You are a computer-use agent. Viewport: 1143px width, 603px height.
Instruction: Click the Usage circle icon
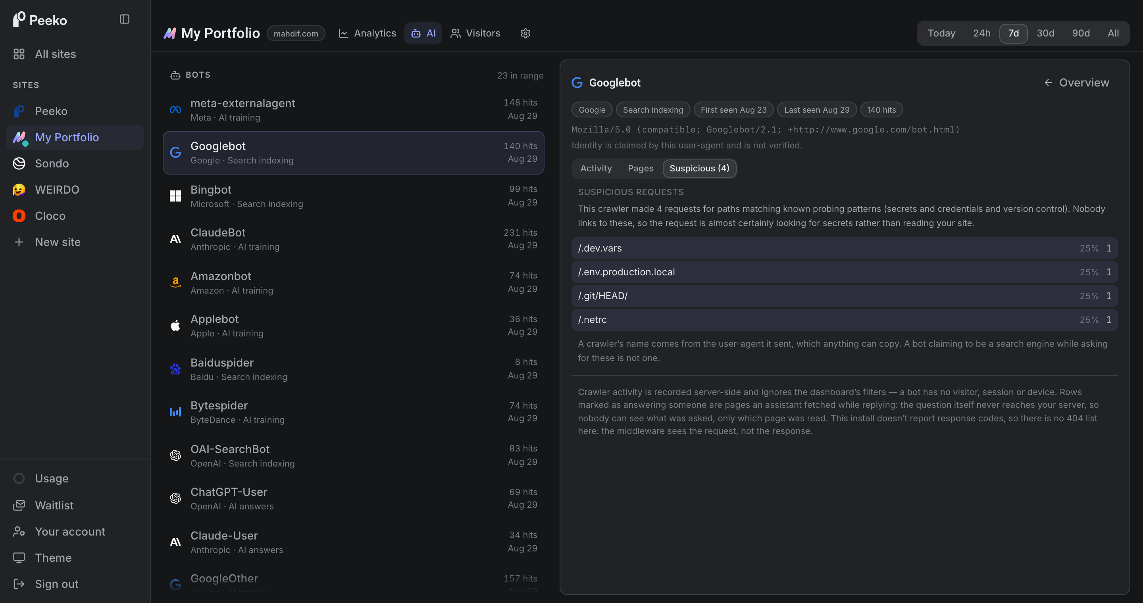[19, 478]
